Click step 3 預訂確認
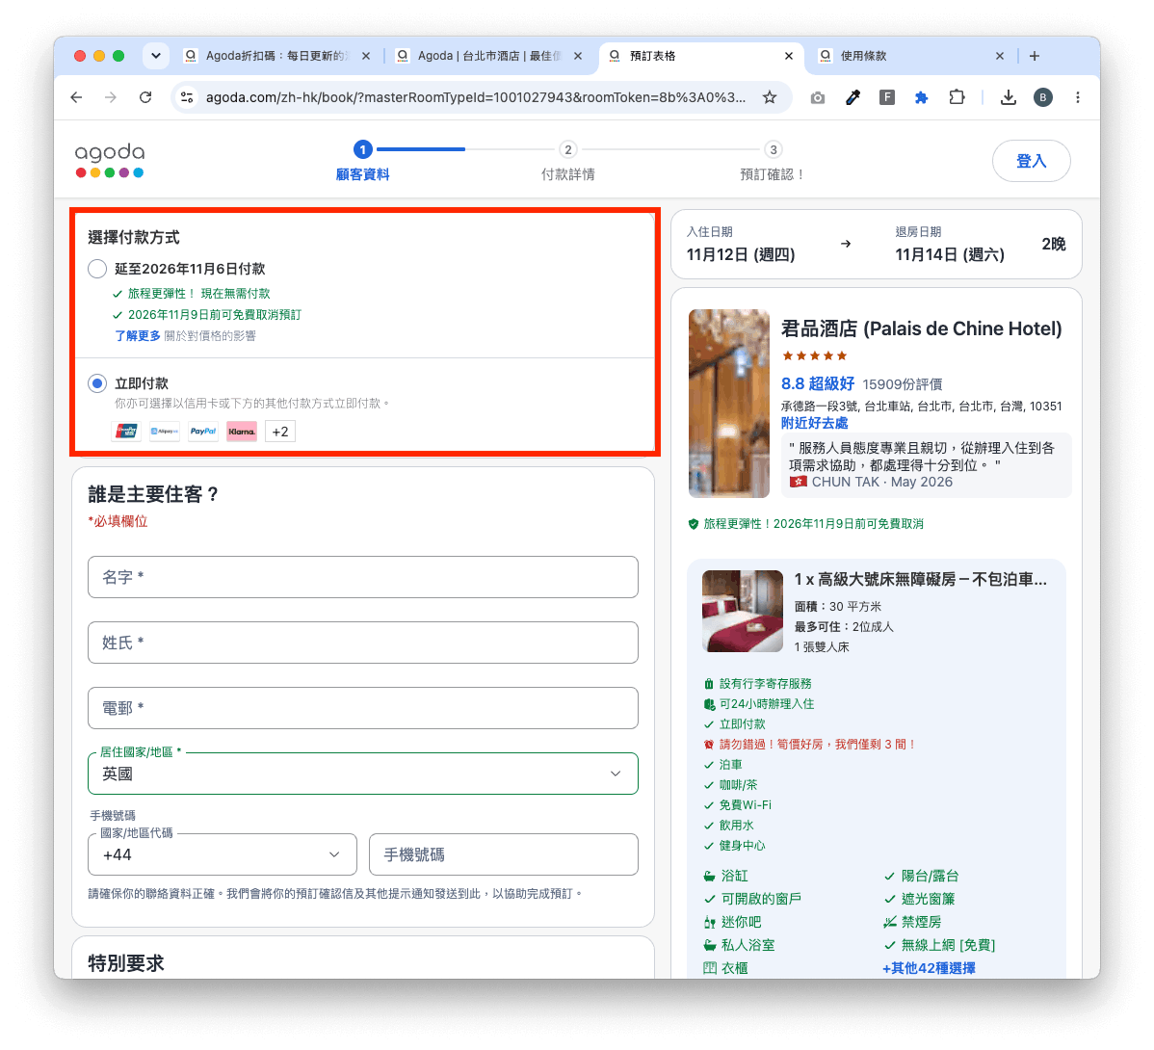 772,162
